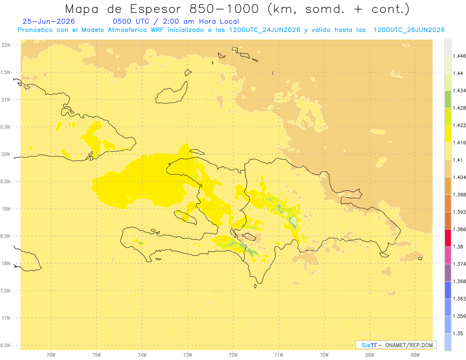Select the date label '25-Jun-2026'
This screenshot has height=360, width=466.
click(x=49, y=22)
